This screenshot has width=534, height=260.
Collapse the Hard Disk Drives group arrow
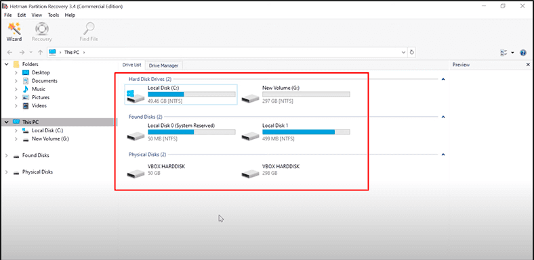(x=443, y=80)
